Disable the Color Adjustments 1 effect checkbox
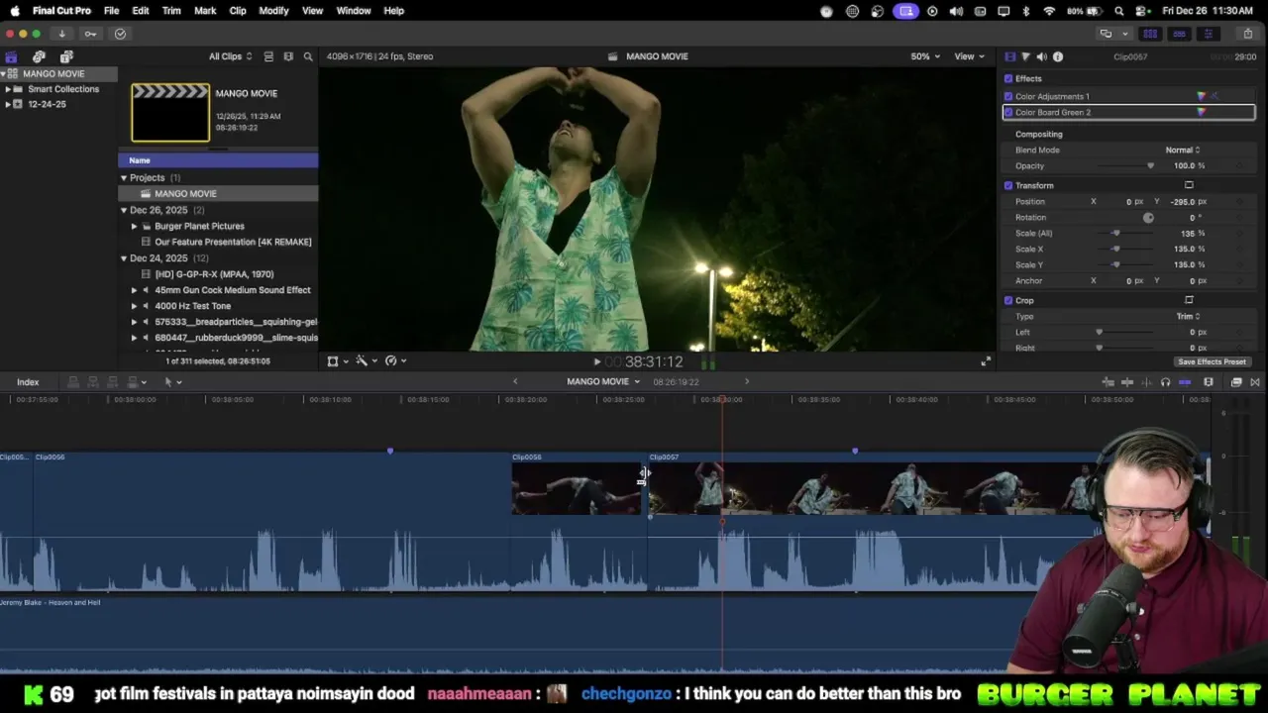This screenshot has height=713, width=1268. [x=1008, y=96]
